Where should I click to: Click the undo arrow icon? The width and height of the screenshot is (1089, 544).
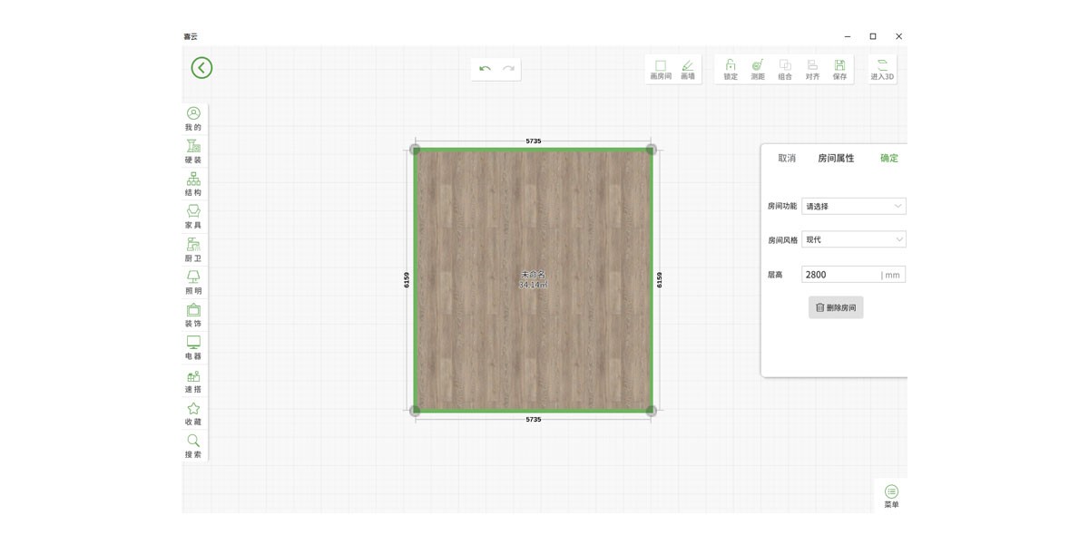485,69
